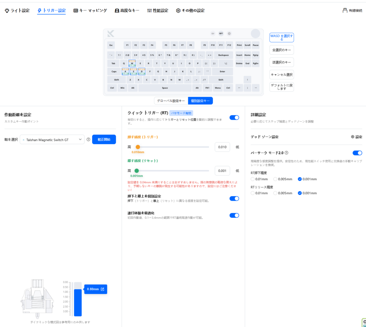Click the RT indicator icon on keyboard
This screenshot has width=366, height=327.
click(x=221, y=34)
